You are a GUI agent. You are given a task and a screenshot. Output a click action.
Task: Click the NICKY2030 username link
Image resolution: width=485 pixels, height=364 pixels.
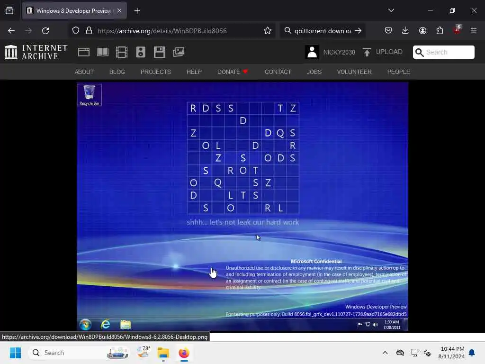339,52
